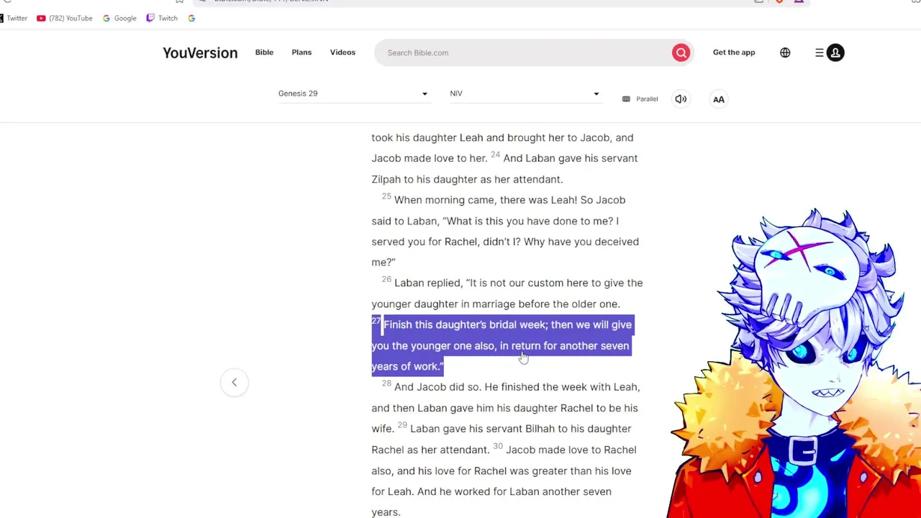Open the user profile avatar
This screenshot has height=518, width=921.
click(835, 53)
